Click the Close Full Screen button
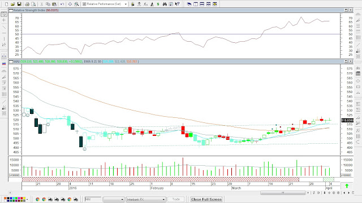This screenshot has height=203, width=362. tap(206, 199)
